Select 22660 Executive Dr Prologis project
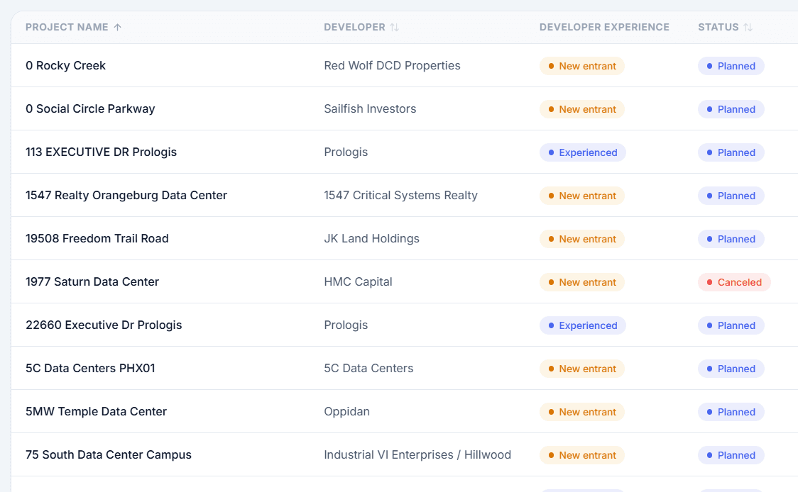The height and width of the screenshot is (492, 798). (104, 325)
